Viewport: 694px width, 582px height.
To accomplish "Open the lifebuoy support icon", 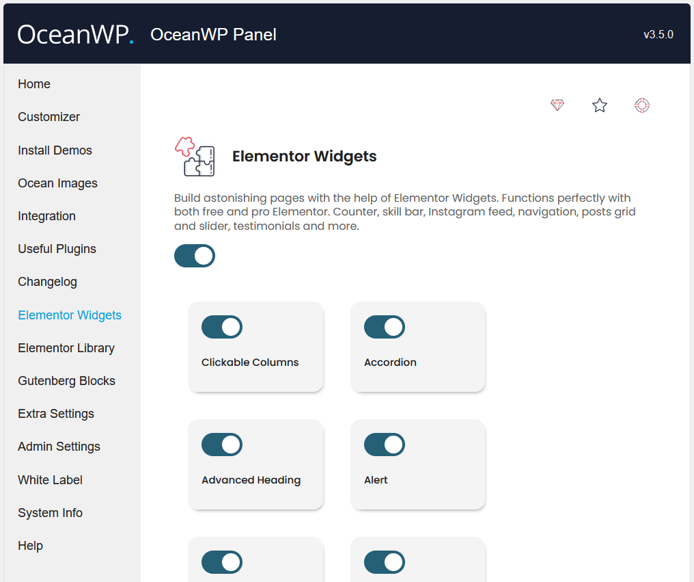I will [642, 105].
